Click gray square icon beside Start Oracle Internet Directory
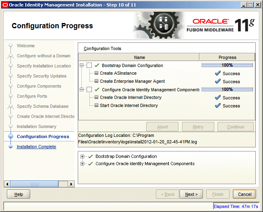The image size is (263, 212). tap(96, 105)
